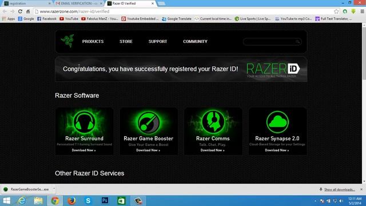Click the Razer Surround headphones icon
This screenshot has height=206, width=366.
coord(84,122)
